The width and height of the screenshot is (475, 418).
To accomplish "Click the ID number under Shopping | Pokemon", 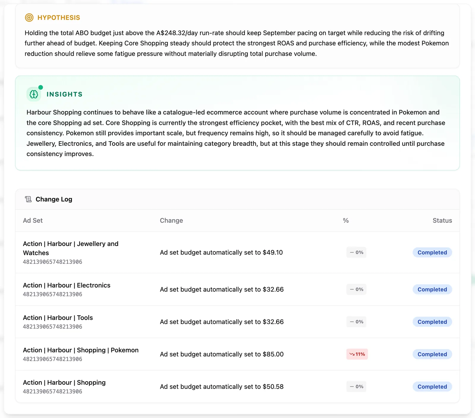I will 53,359.
